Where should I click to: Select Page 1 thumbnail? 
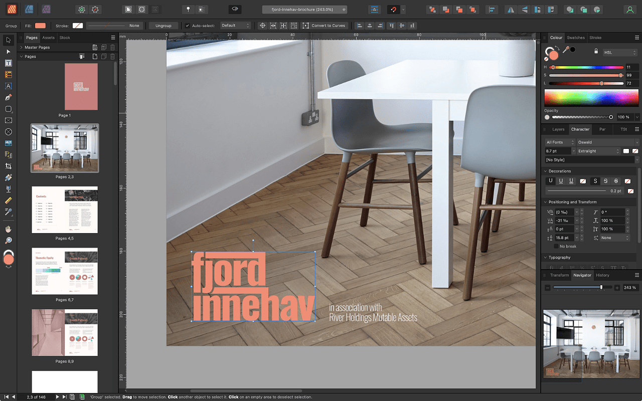pos(81,87)
